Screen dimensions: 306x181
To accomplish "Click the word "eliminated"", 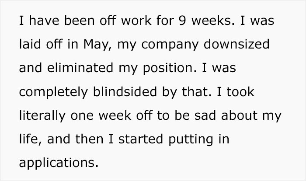I will tap(80, 68).
